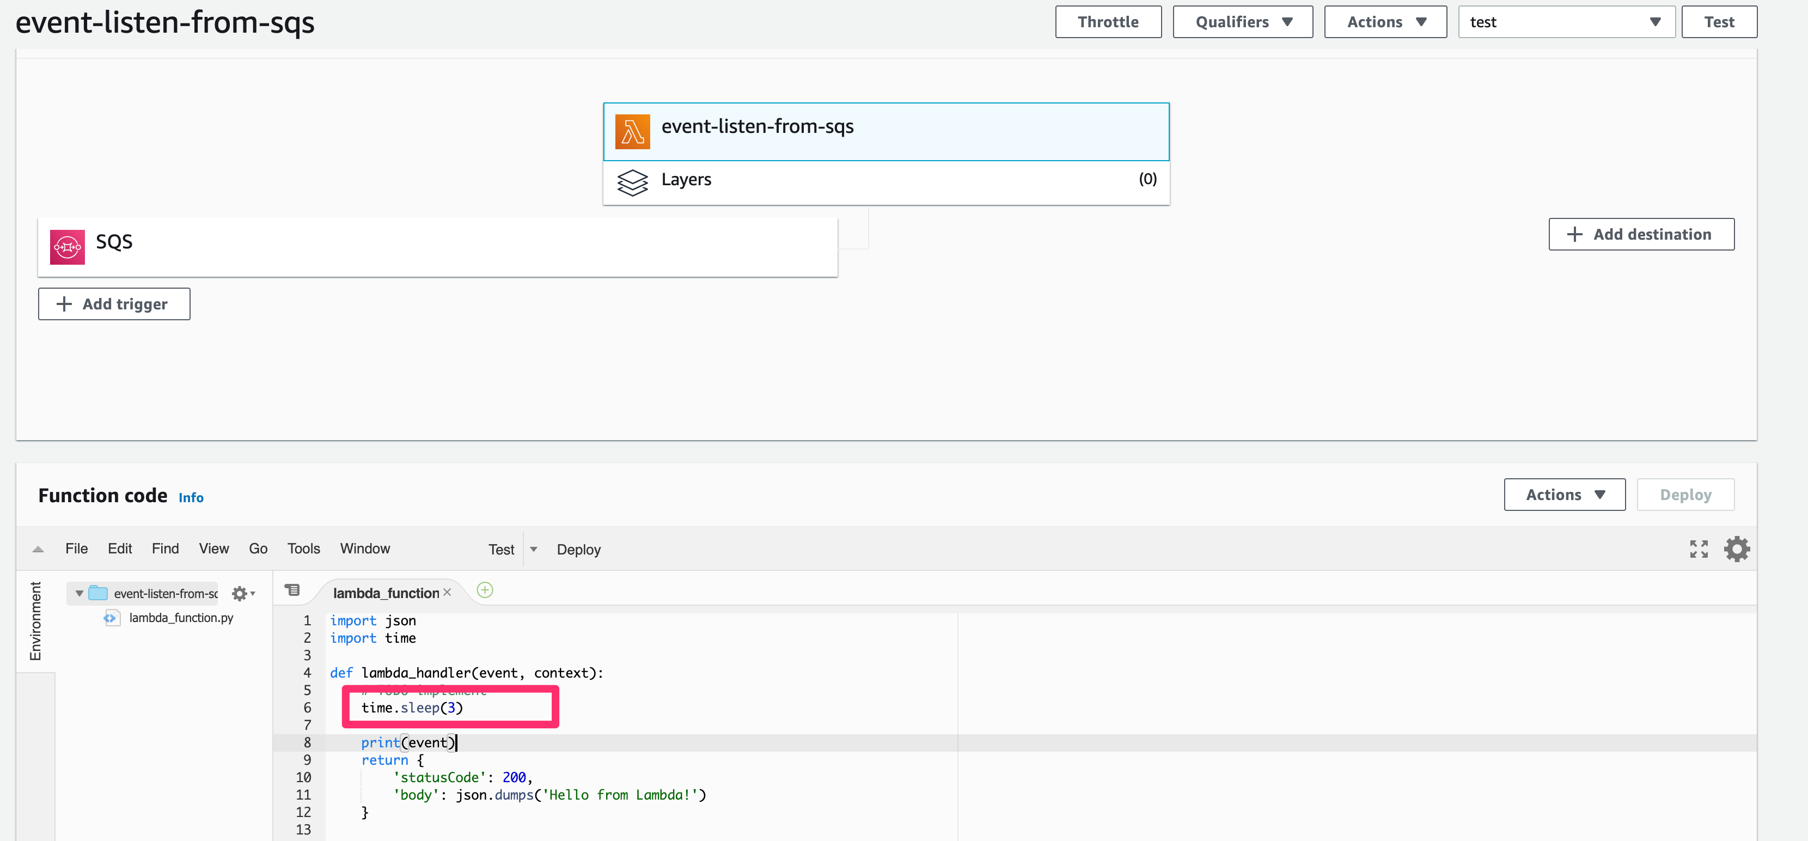1808x841 pixels.
Task: Click the Lambda function orange icon
Action: [632, 131]
